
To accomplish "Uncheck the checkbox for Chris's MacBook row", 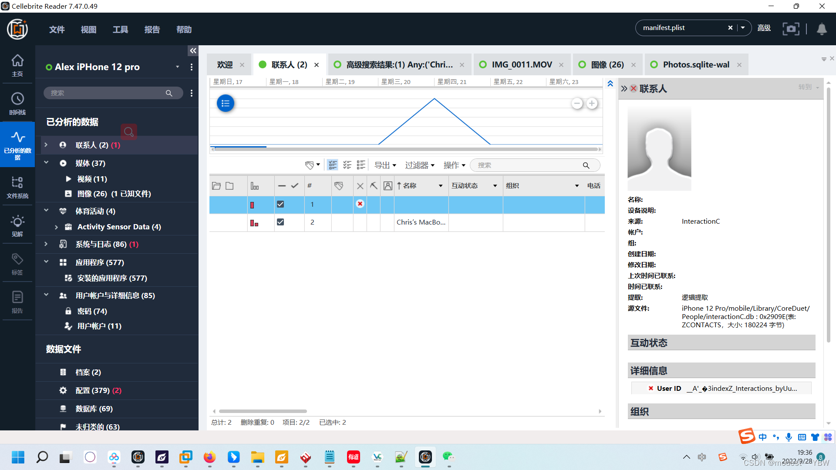I will tap(280, 222).
